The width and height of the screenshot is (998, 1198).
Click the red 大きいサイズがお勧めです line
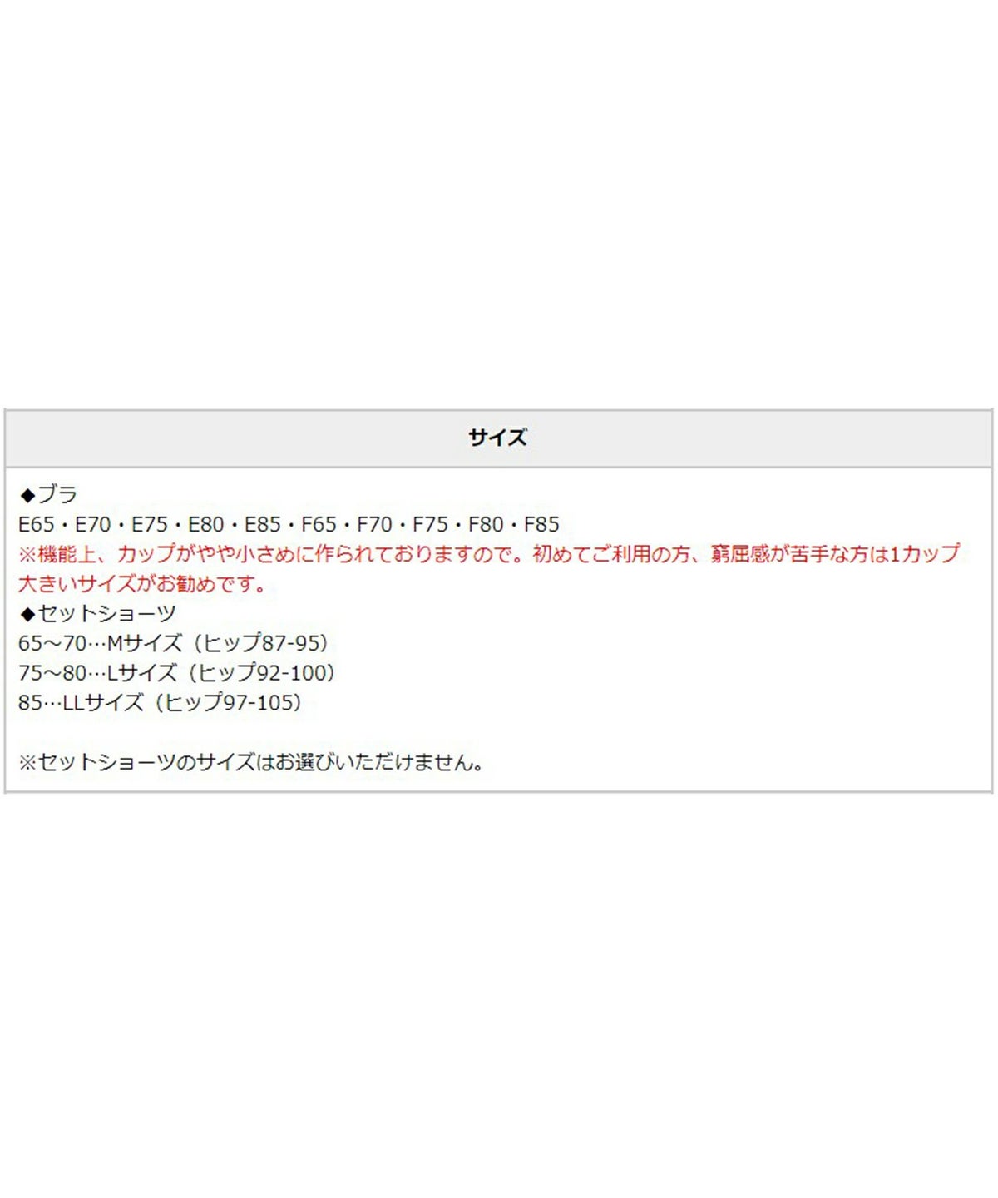(x=142, y=584)
